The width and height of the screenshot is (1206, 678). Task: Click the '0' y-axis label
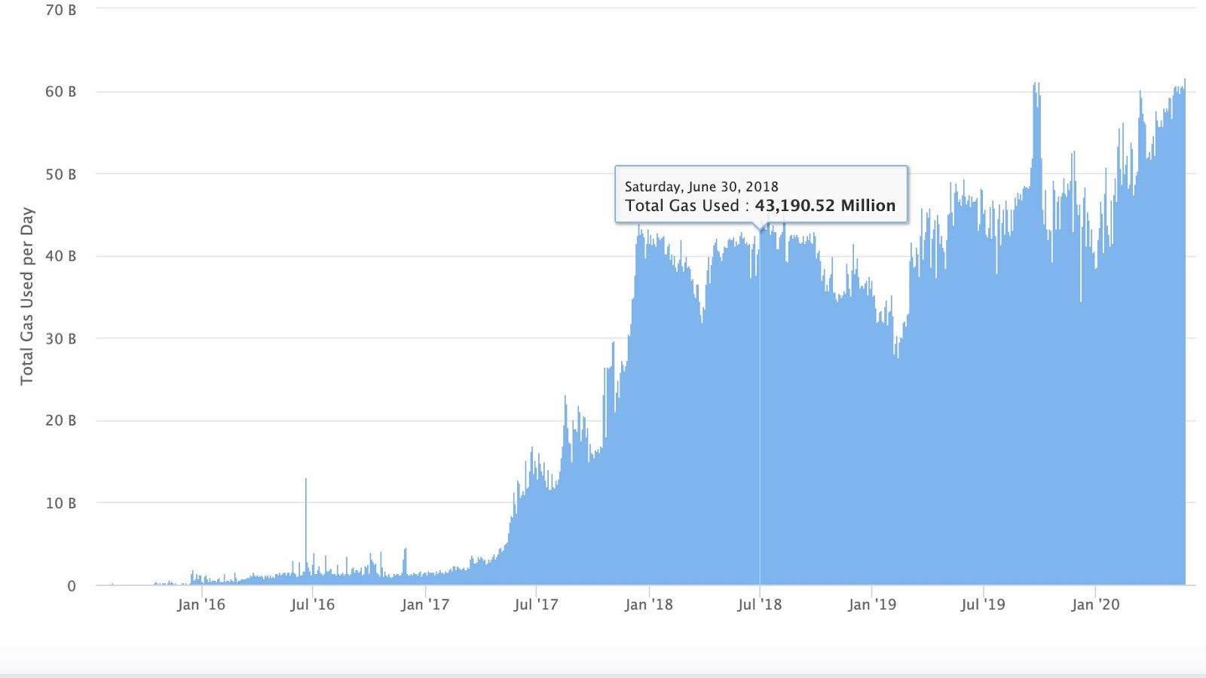pos(72,586)
